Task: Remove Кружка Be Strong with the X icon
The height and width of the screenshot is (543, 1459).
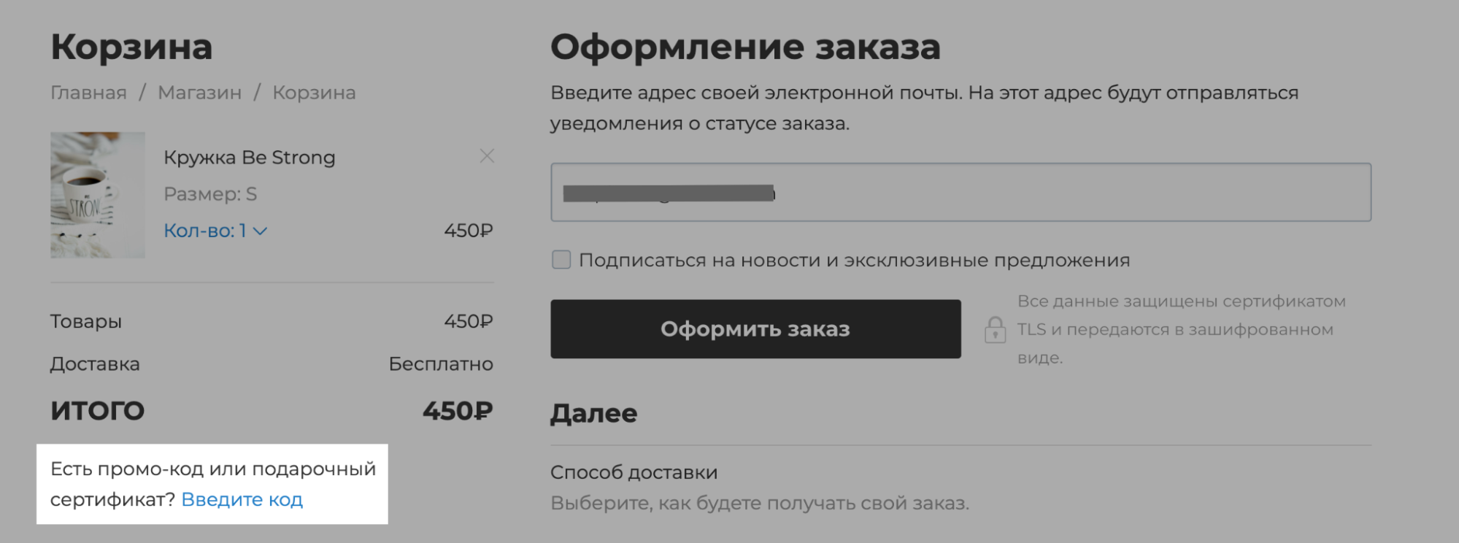Action: [x=487, y=156]
